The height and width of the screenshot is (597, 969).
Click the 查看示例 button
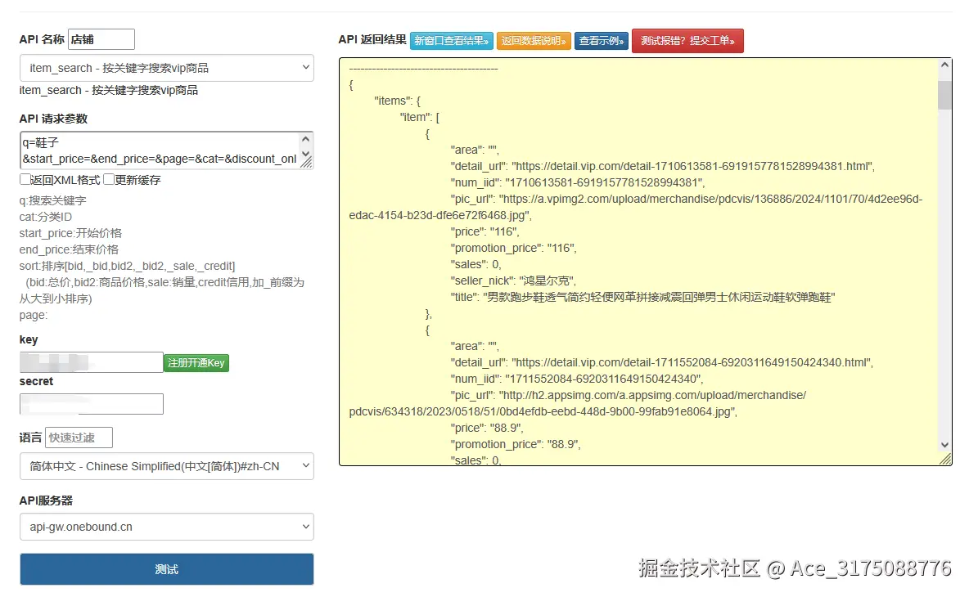click(x=602, y=41)
